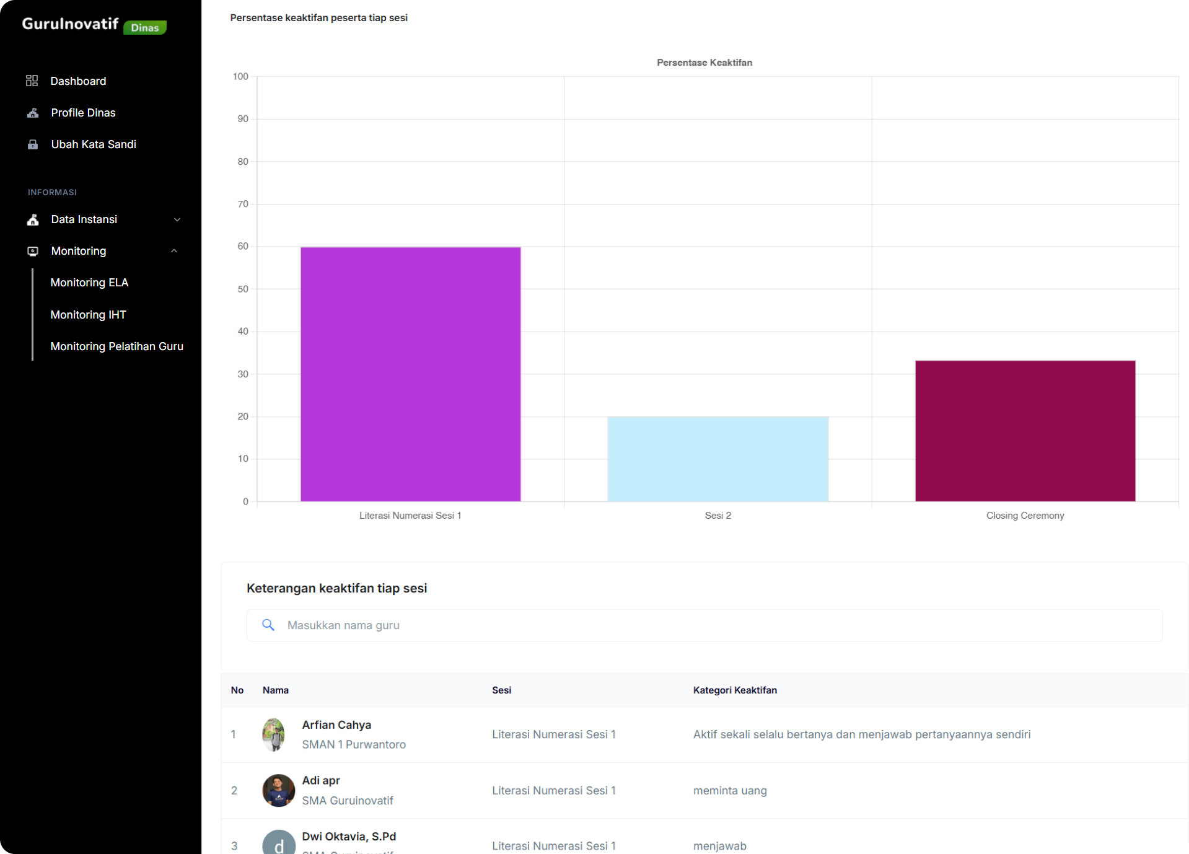Focus the Masukkan nama guru search field
The width and height of the screenshot is (1189, 854).
[x=713, y=625]
